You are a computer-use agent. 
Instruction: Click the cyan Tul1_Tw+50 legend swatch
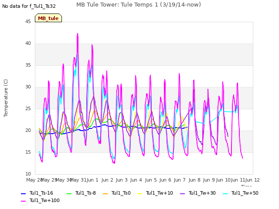[x=225, y=193]
